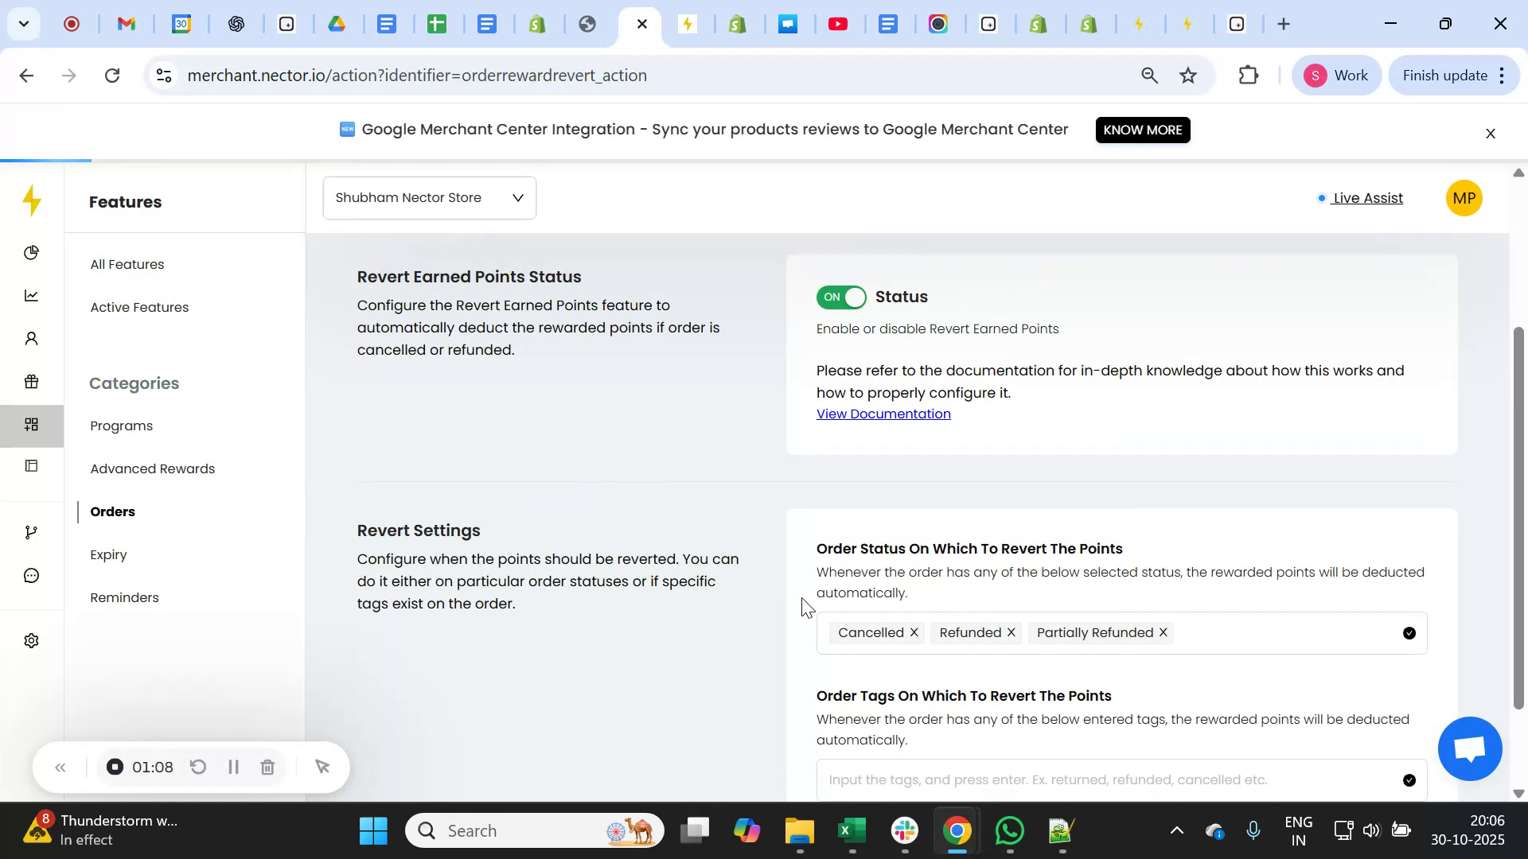Switch to the Expiry category
Viewport: 1528px width, 859px height.
pyautogui.click(x=108, y=554)
